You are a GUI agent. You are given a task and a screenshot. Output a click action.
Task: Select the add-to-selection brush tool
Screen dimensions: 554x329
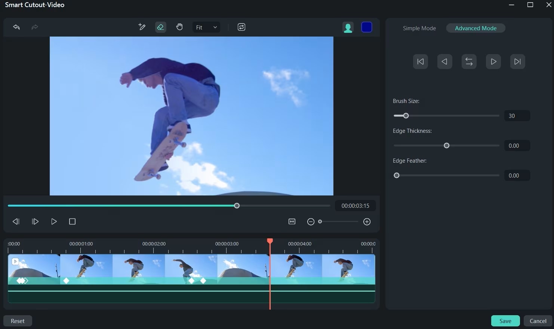(142, 27)
